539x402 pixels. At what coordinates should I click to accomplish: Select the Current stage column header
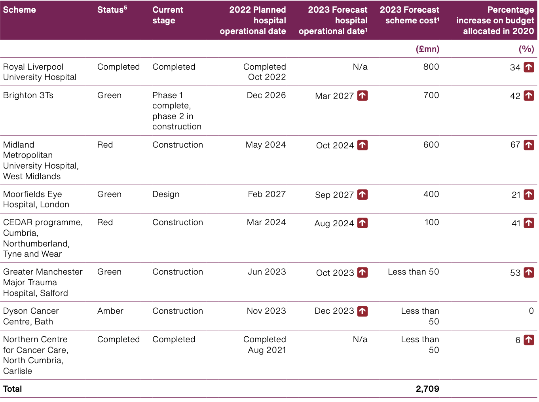click(168, 15)
